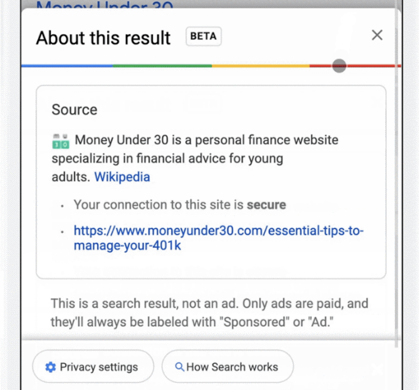Screen dimensions: 419x390
Task: Click the About this result heading
Action: [x=103, y=38]
